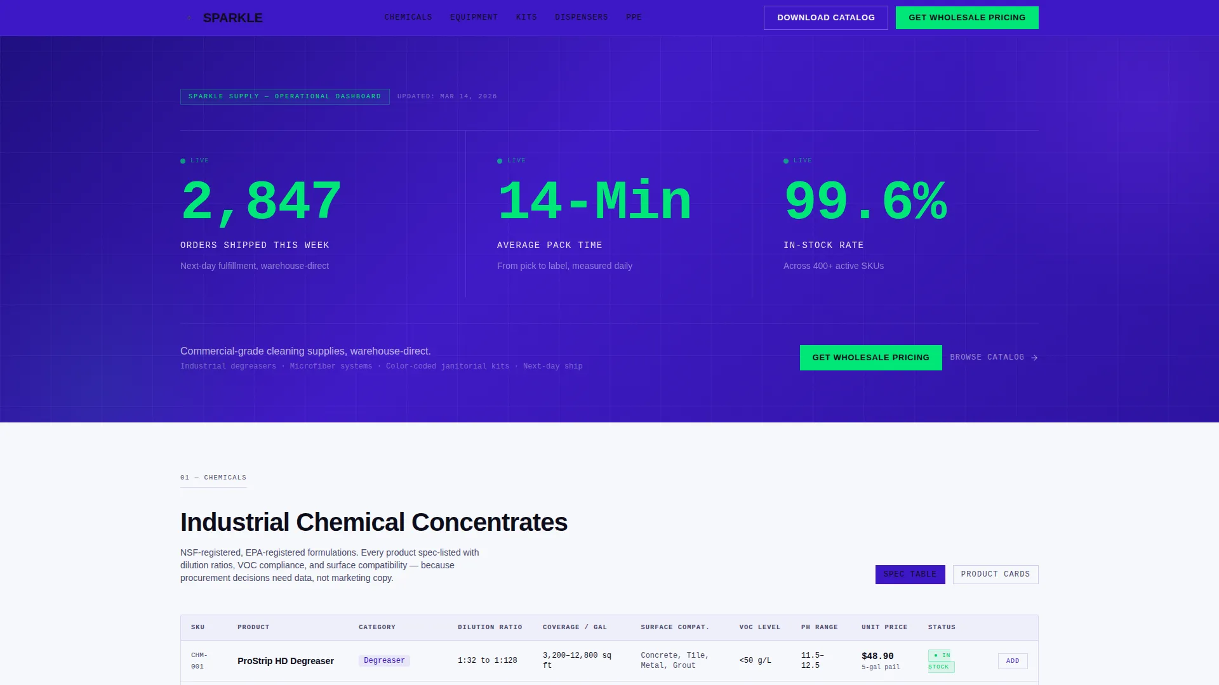Click the Product column header
1219x685 pixels.
coord(253,627)
